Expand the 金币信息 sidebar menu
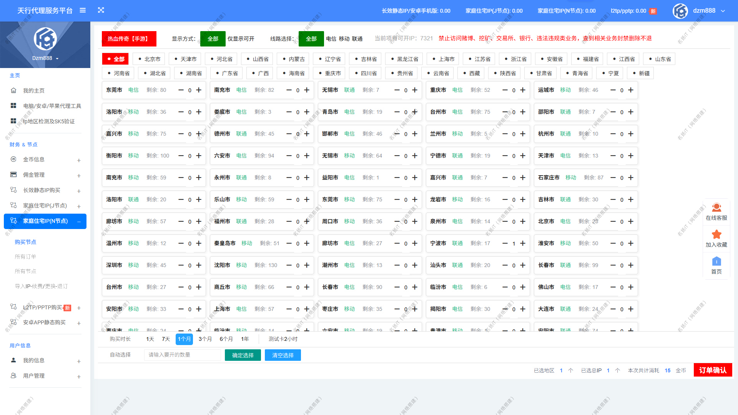 34,159
